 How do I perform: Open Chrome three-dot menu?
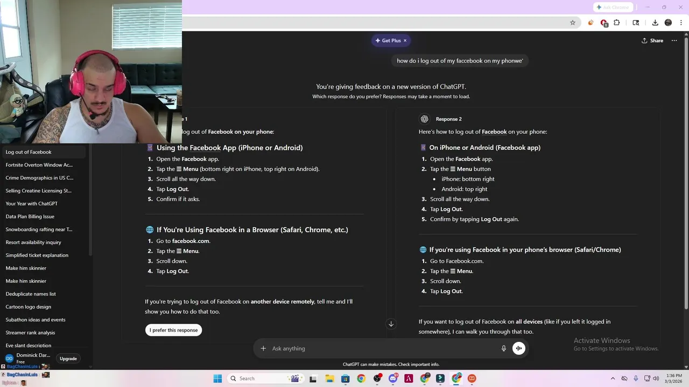(x=681, y=23)
